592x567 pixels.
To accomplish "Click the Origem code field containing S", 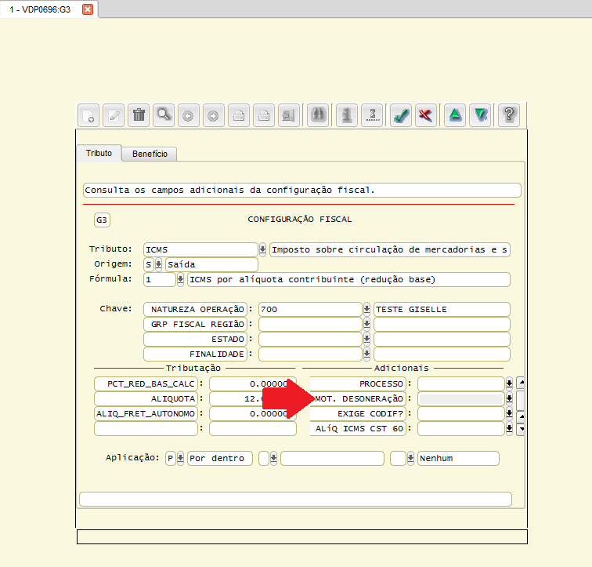I will tap(149, 264).
